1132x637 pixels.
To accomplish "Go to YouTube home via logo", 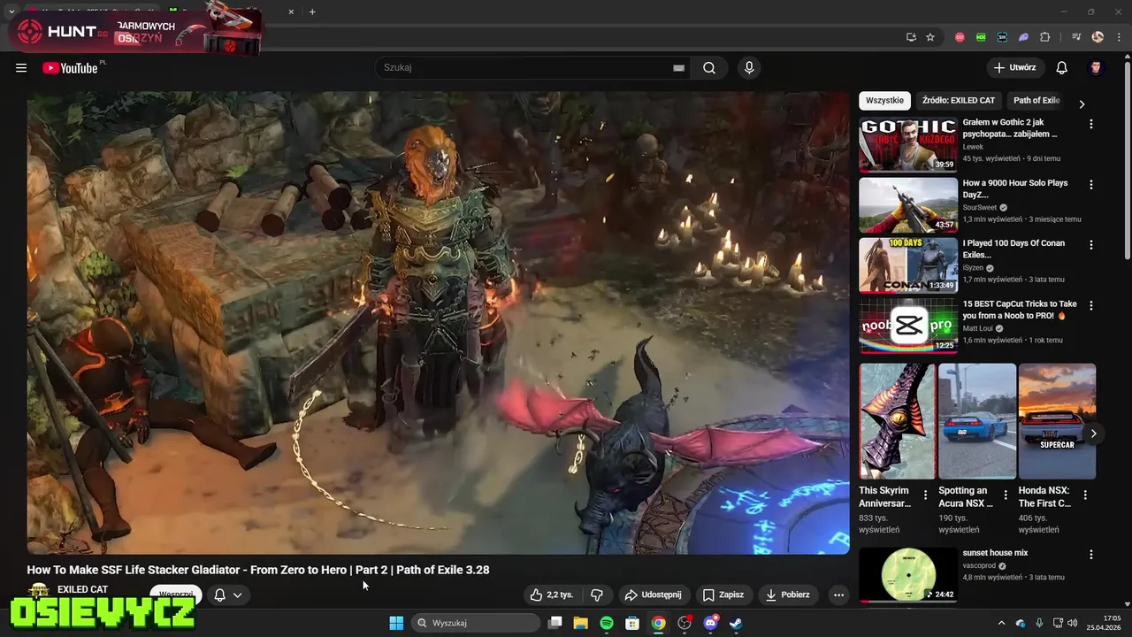I will pos(70,68).
